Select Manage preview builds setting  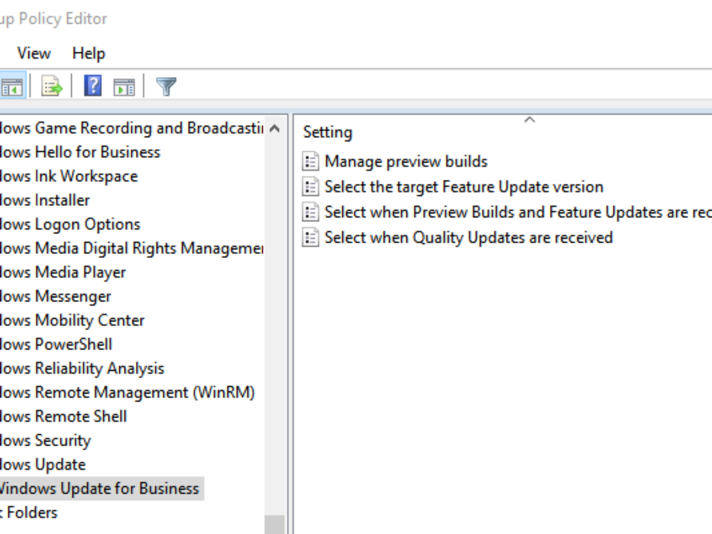pos(406,161)
